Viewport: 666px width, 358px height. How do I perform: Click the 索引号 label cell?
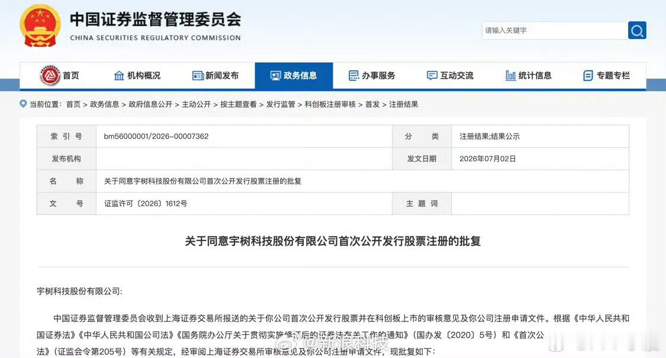pos(66,136)
